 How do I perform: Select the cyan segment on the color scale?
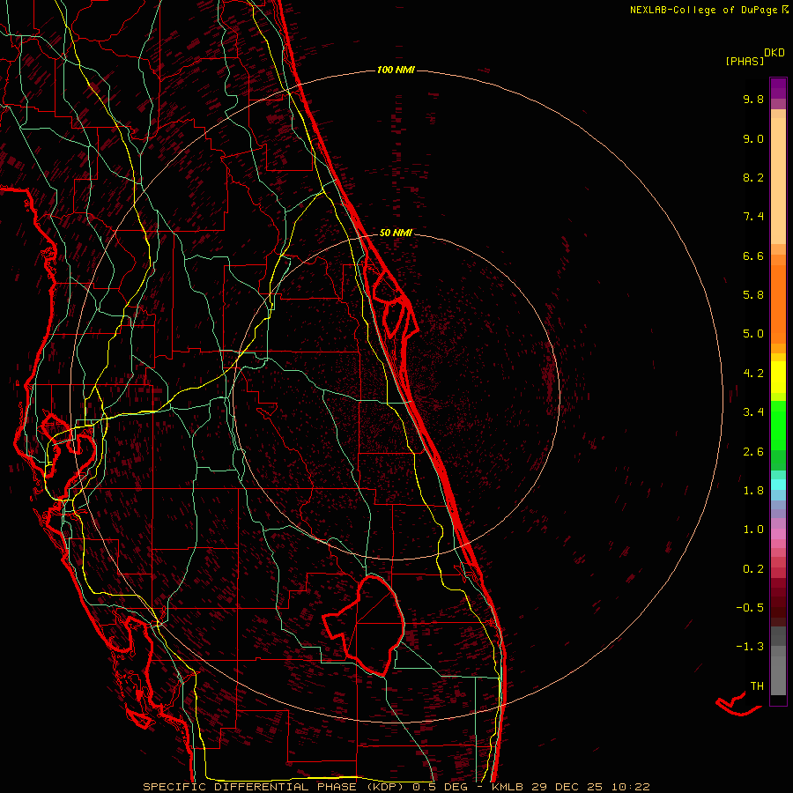click(x=778, y=484)
